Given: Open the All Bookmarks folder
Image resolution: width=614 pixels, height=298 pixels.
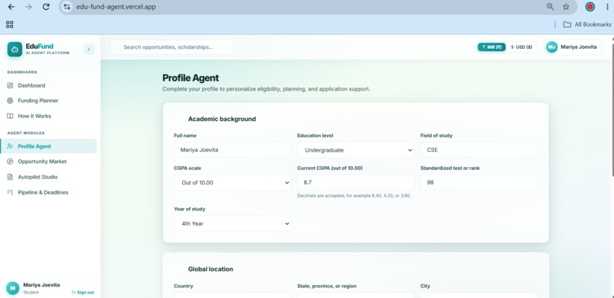Looking at the screenshot, I should pyautogui.click(x=587, y=24).
